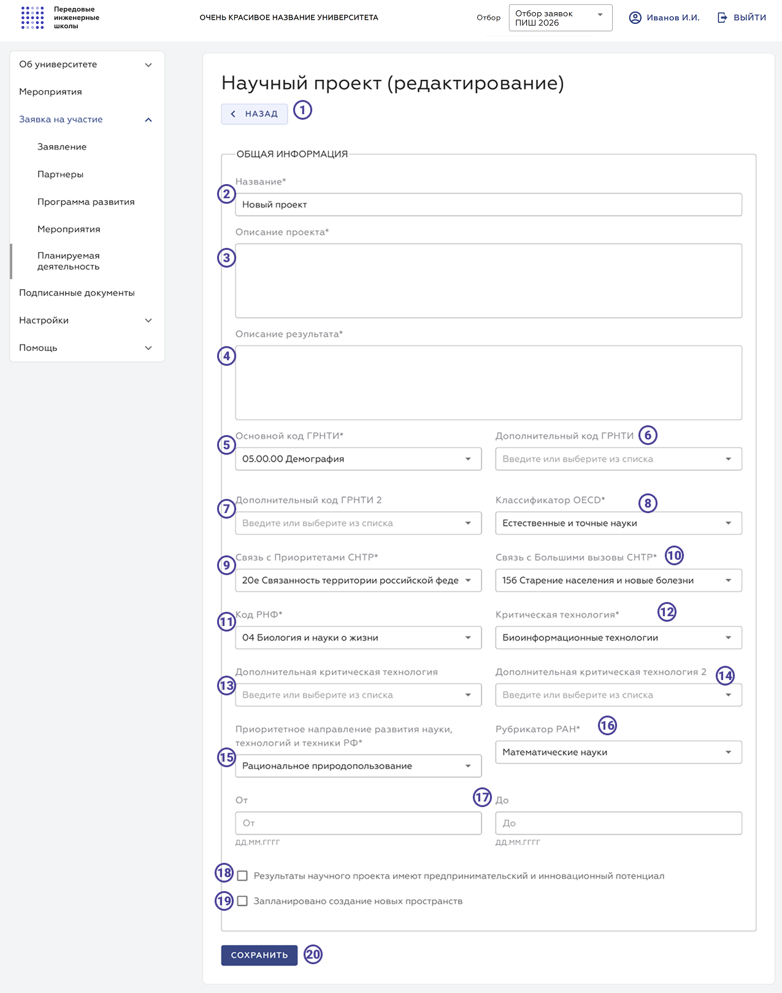Screen dimensions: 782x993
Task: Open Отбор заявок ПИШ 2026 dropdown
Action: [561, 18]
